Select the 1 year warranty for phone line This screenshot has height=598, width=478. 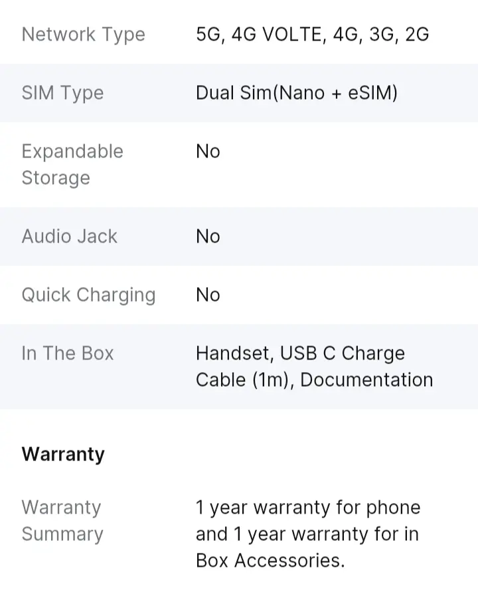[x=308, y=508]
